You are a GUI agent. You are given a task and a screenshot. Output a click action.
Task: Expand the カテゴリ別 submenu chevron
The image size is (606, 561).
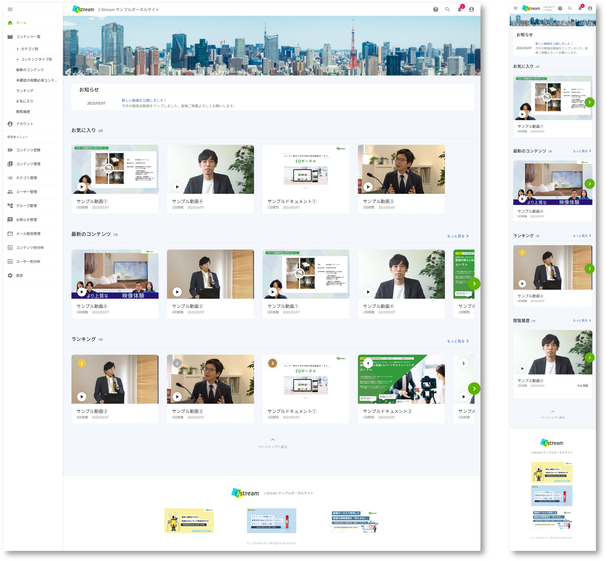pos(17,49)
